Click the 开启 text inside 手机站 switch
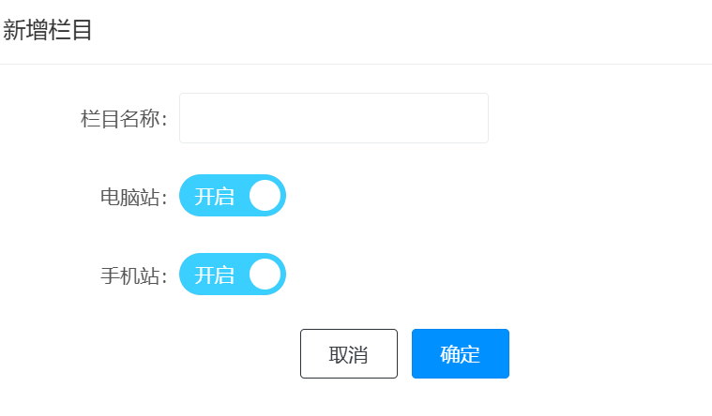Image resolution: width=712 pixels, height=416 pixels. pyautogui.click(x=214, y=275)
